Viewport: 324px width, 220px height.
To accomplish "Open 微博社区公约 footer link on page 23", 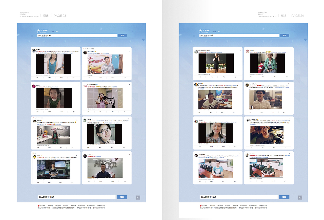I will pos(101,206).
